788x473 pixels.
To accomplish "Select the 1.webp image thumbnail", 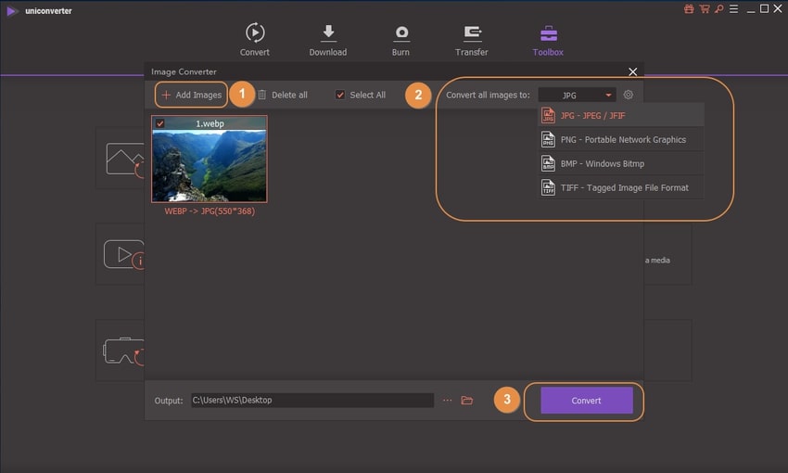I will pos(210,165).
